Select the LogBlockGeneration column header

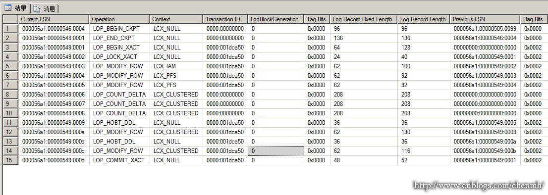click(x=276, y=19)
